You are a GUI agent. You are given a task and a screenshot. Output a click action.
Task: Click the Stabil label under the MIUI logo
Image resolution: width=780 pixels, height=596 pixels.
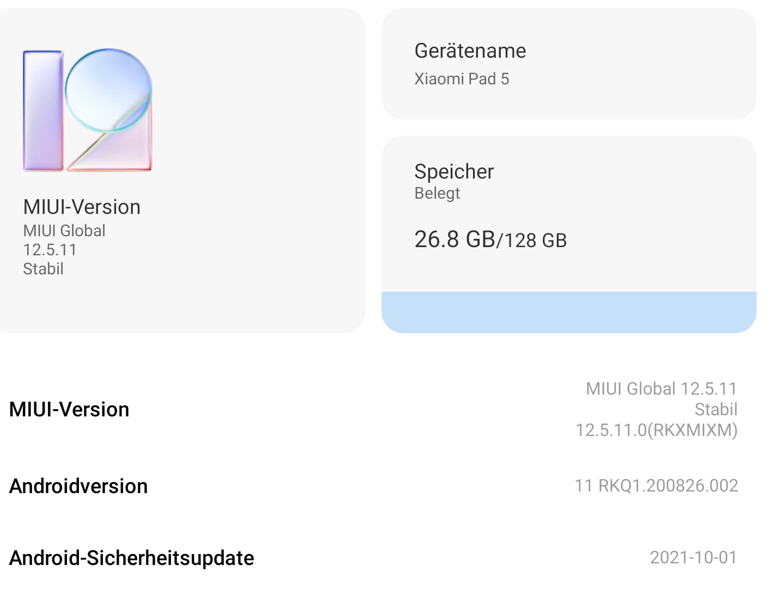43,269
